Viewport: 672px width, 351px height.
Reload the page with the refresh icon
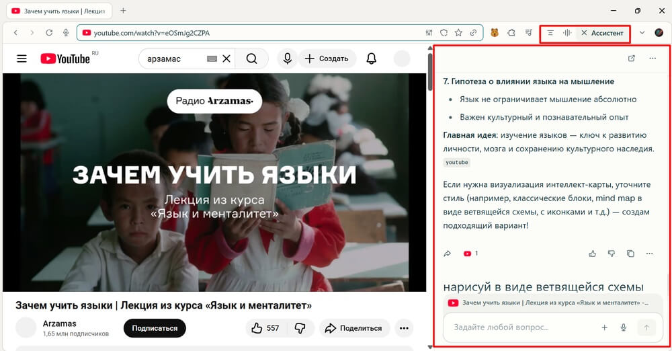click(49, 32)
